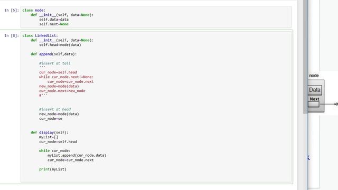Click the 'class node:' code line

coord(34,10)
